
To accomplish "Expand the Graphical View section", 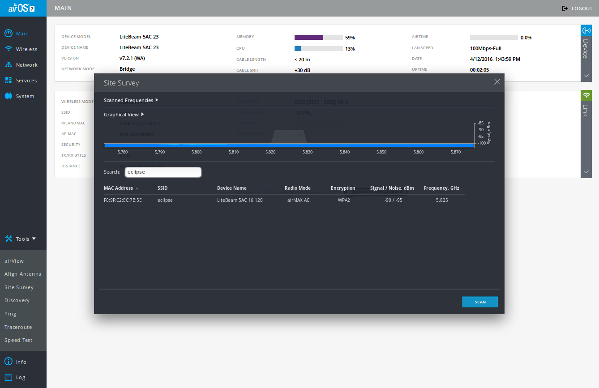I will (124, 115).
